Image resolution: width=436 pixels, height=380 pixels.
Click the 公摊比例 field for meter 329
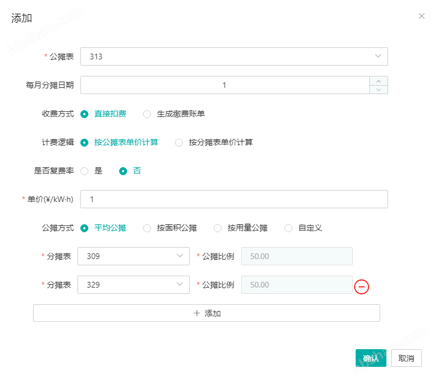[x=297, y=285]
